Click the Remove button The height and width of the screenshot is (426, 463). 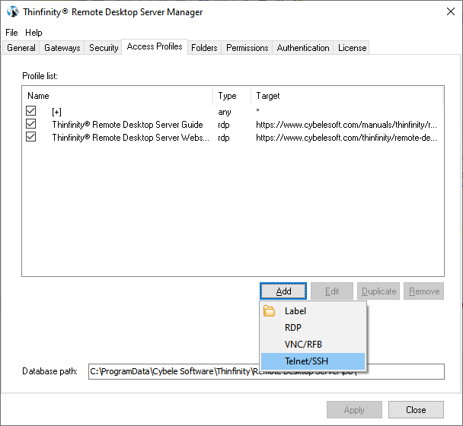[x=423, y=291]
